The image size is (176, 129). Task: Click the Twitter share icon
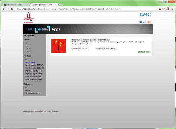pyautogui.click(x=144, y=22)
